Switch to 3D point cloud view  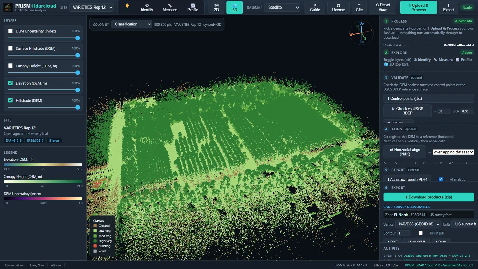coord(235,7)
